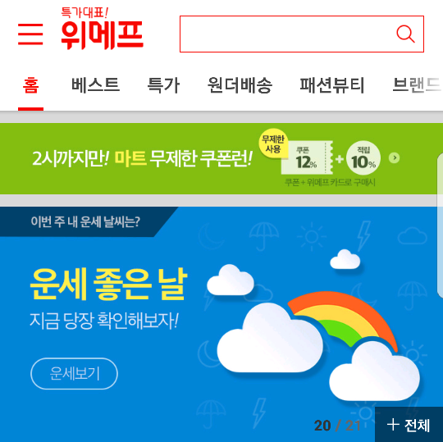Select the 홈 tab
This screenshot has width=443, height=442.
click(30, 85)
